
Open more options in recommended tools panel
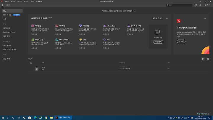tap(167, 18)
